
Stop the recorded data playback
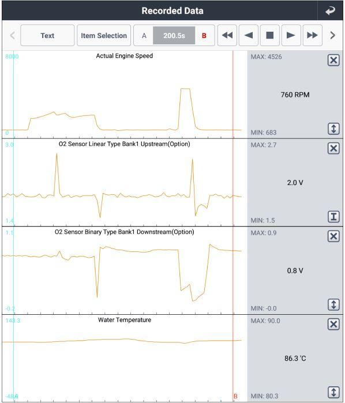point(269,35)
